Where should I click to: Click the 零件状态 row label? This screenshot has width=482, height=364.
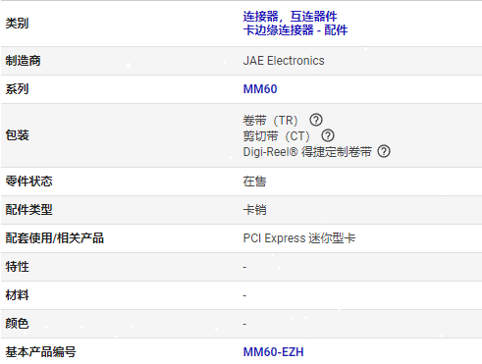tap(28, 182)
